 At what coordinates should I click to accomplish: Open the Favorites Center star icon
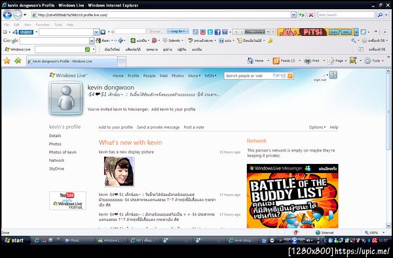click(x=7, y=61)
